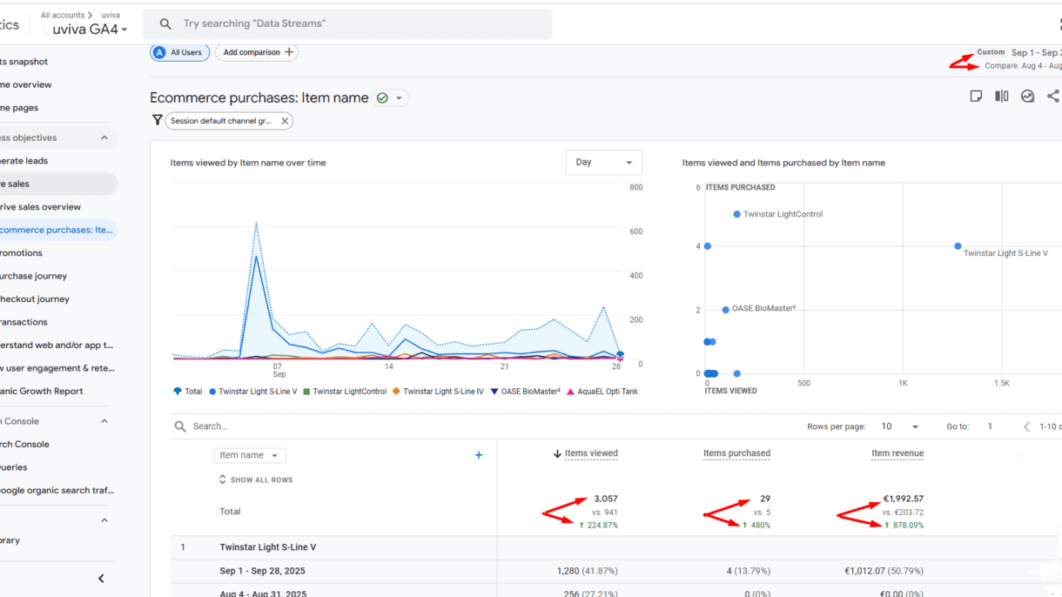Toggle the OASE BioMaster² legend entry
Image resolution: width=1062 pixels, height=597 pixels.
[523, 392]
